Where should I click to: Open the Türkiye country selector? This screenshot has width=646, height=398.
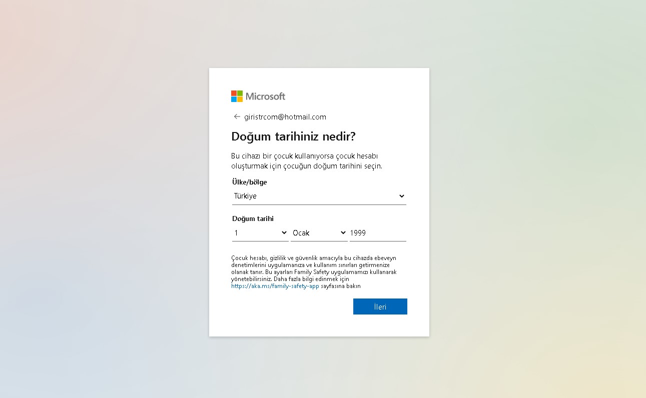coord(319,196)
